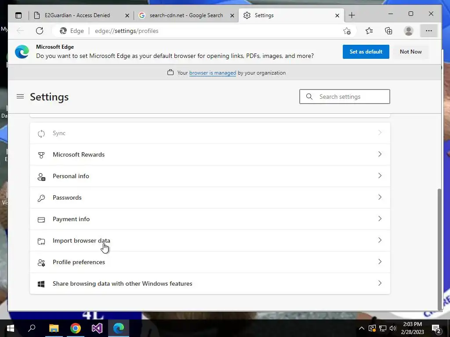This screenshot has width=450, height=337.
Task: Launch File Explorer from taskbar
Action: coord(54,328)
